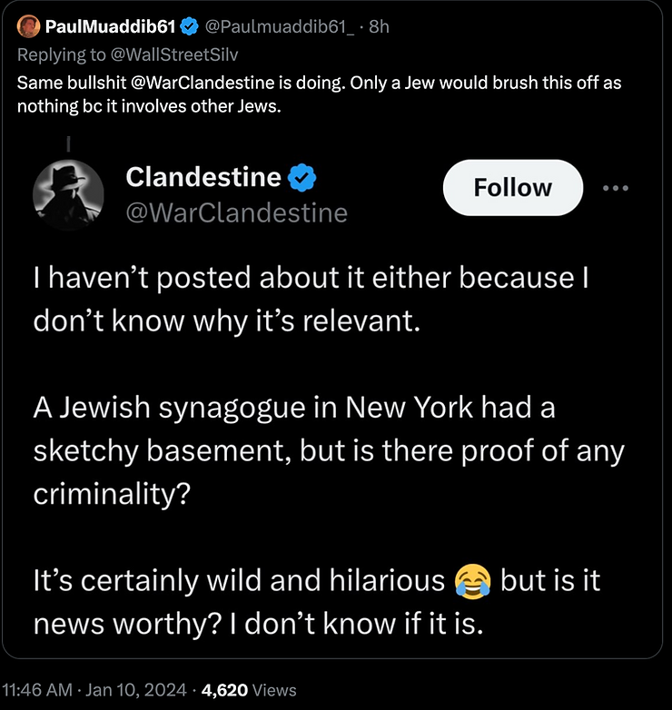Click the verified badge next to Clandestine
672x710 pixels.
(x=301, y=177)
